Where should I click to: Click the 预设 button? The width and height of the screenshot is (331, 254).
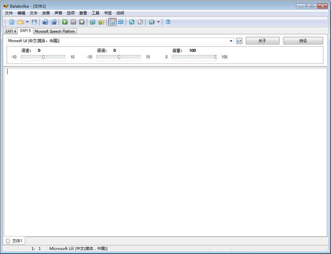click(x=303, y=41)
